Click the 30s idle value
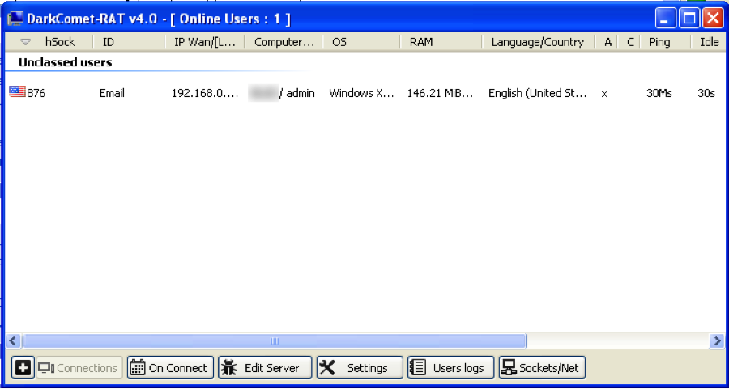This screenshot has width=729, height=389. (x=706, y=93)
